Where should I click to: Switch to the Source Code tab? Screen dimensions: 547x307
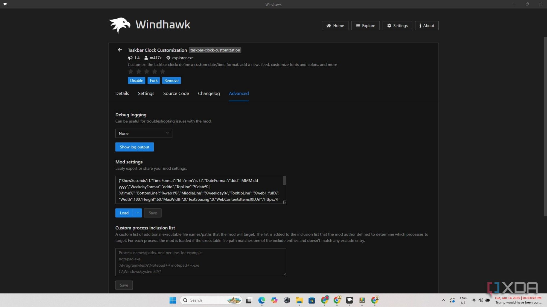tap(176, 93)
